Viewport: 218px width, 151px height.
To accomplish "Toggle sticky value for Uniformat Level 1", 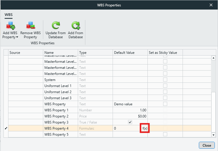I will (165, 86).
